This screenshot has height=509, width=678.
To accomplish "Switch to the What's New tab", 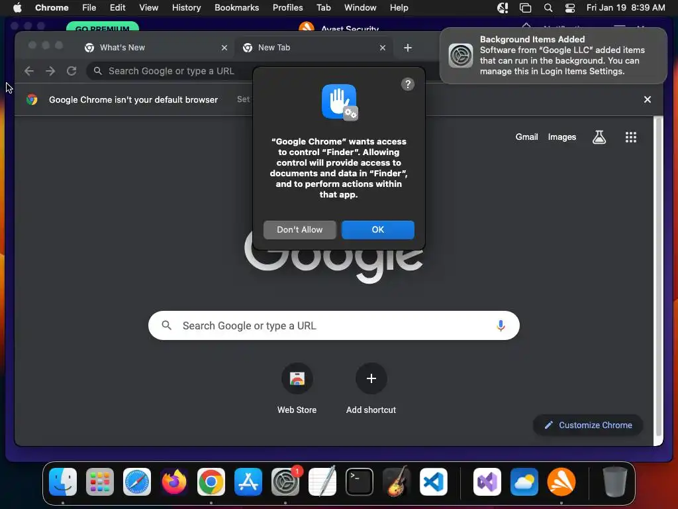I will (122, 48).
